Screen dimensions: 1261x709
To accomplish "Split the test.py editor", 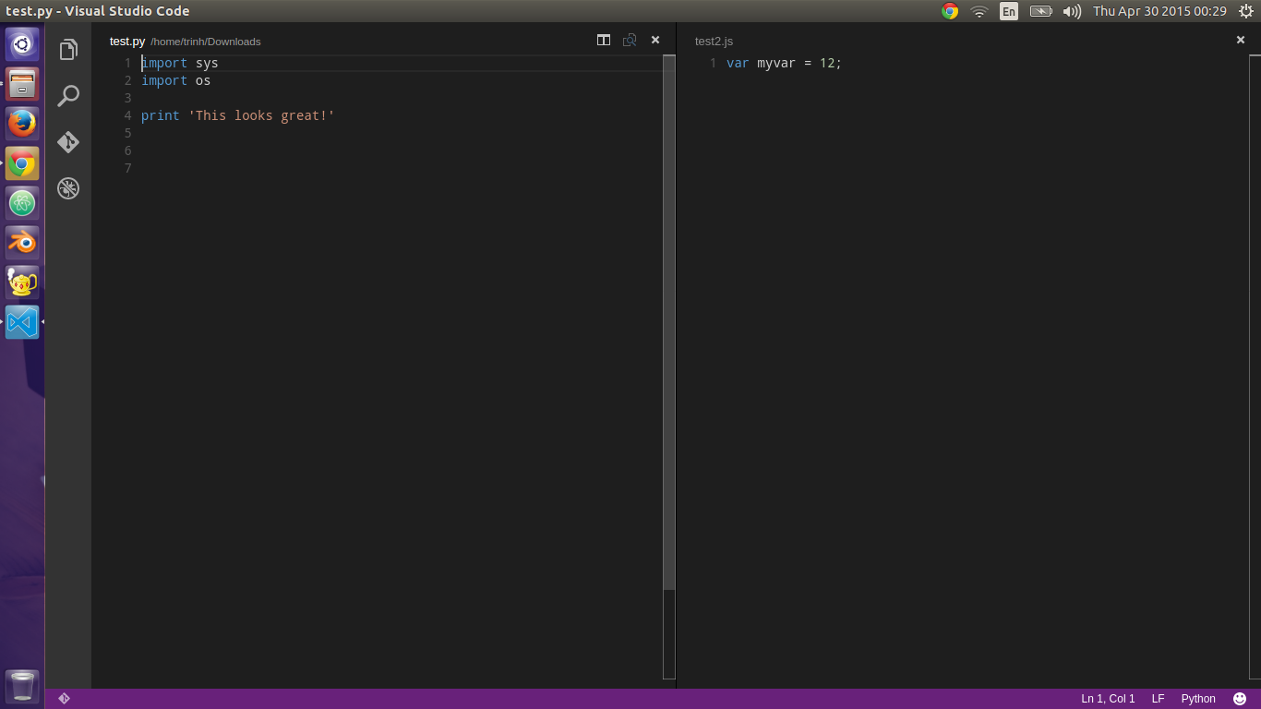I will 604,40.
